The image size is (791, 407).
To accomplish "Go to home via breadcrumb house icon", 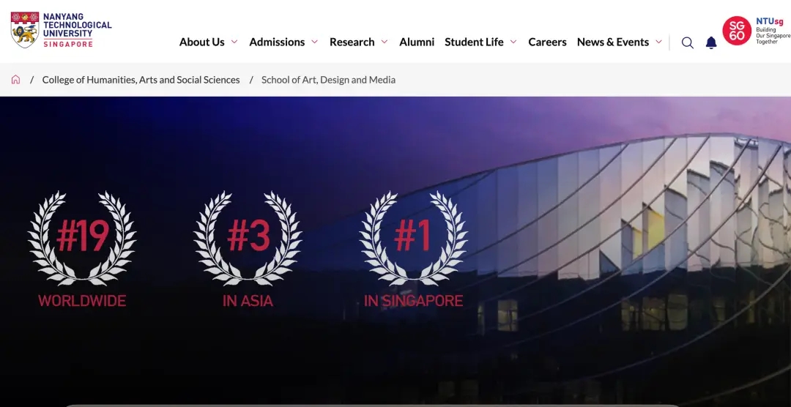I will pyautogui.click(x=15, y=80).
